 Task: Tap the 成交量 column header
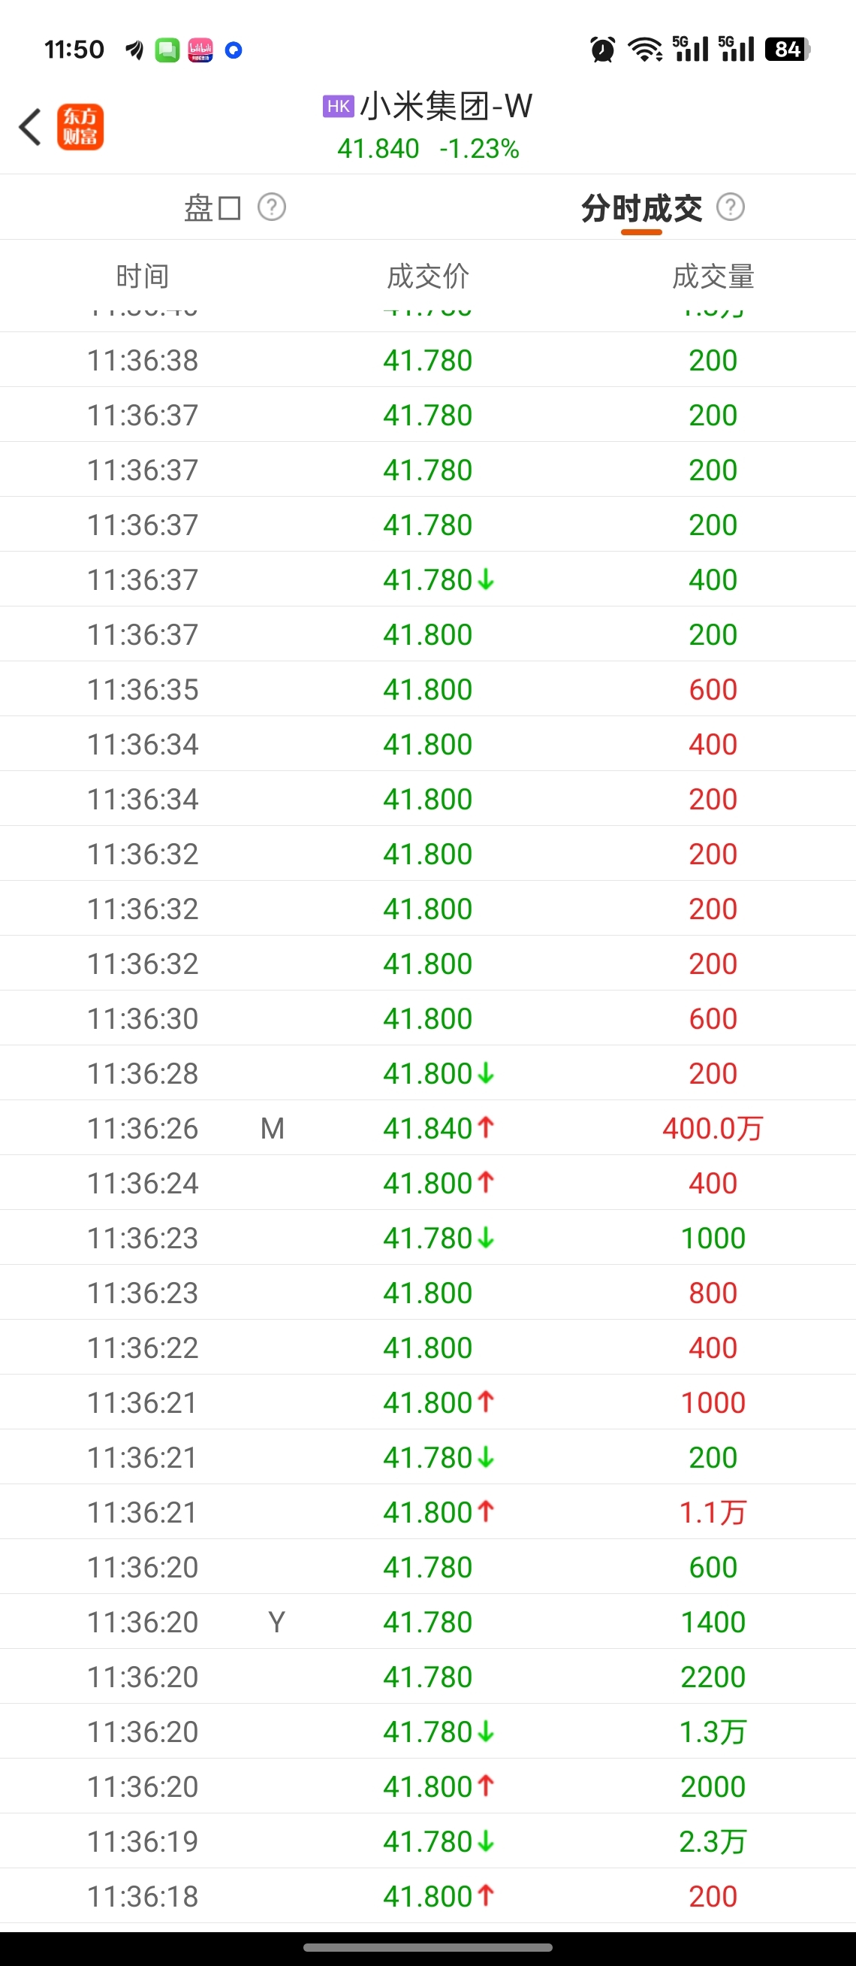[x=713, y=277]
